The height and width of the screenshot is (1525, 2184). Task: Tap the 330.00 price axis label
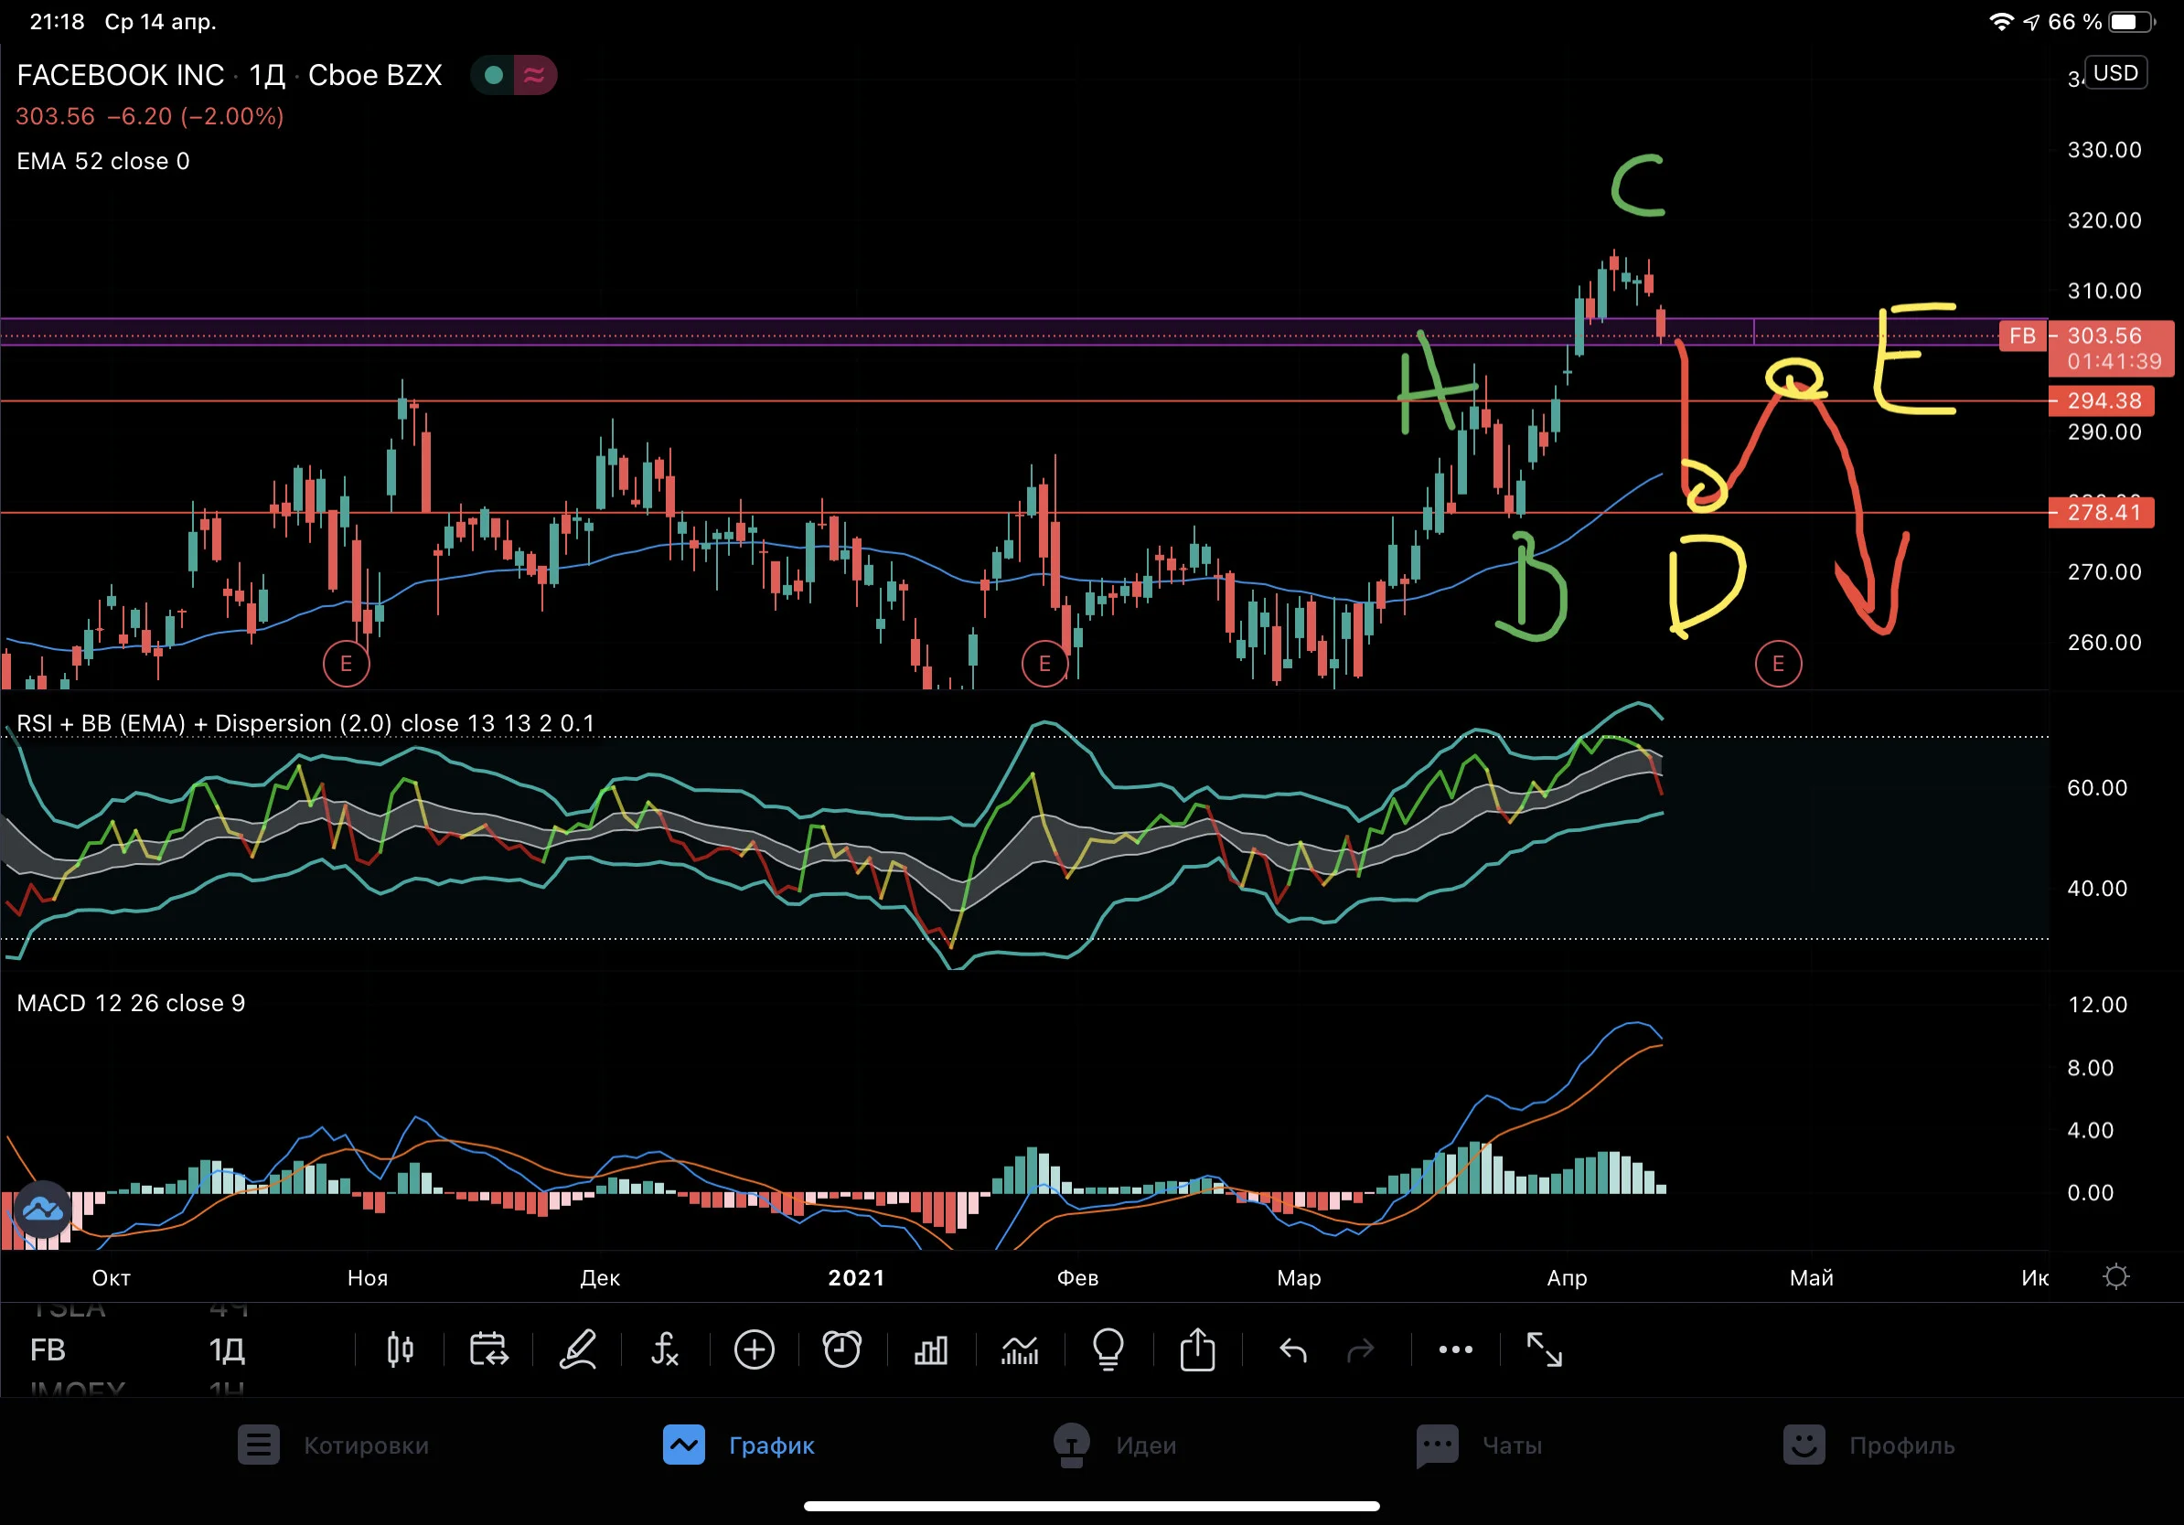(x=2104, y=150)
